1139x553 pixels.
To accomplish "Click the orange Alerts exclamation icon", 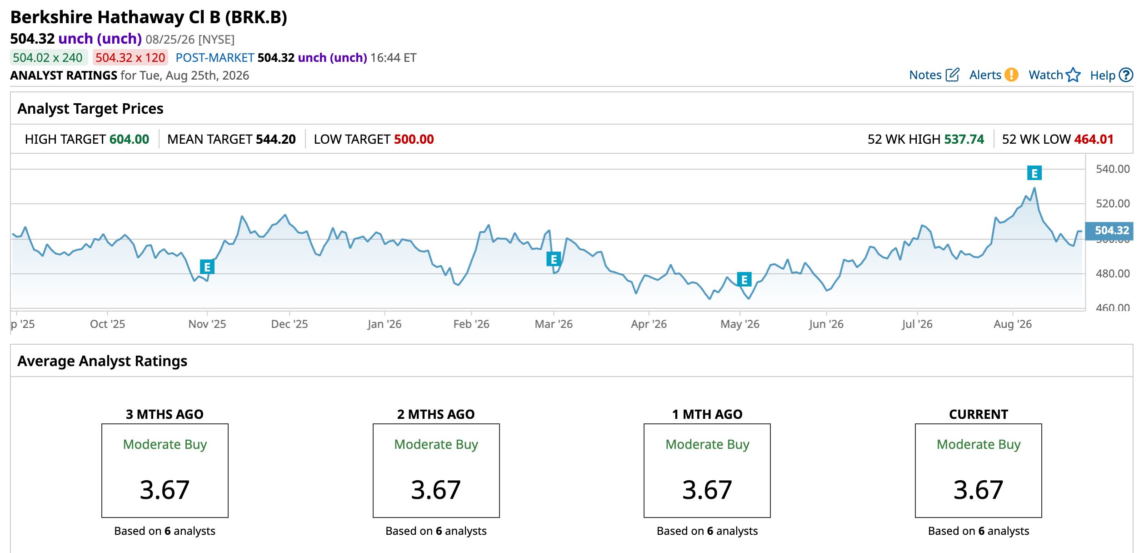I will click(1011, 75).
